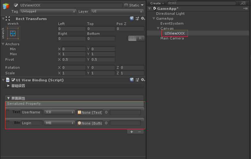Edit the UIViewXXX object name field

coord(71,5)
